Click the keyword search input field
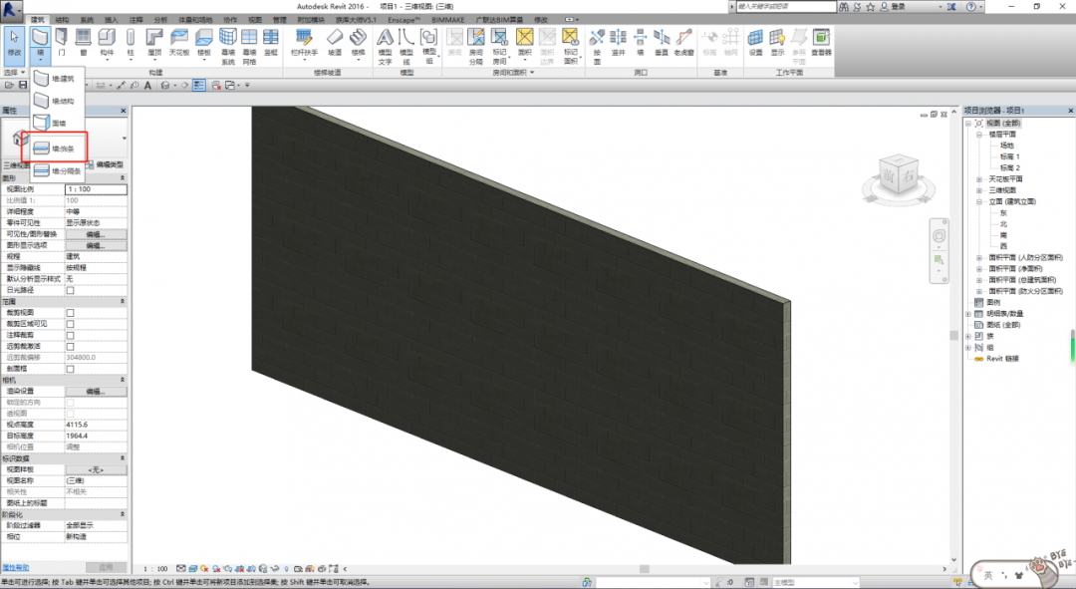1076x589 pixels. [x=786, y=6]
